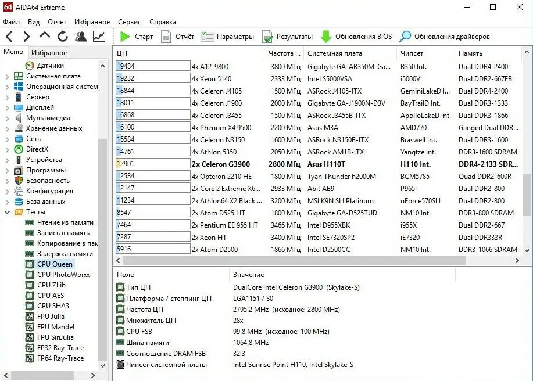The width and height of the screenshot is (533, 381).
Task: Open Параметры from the toolbar
Action: pyautogui.click(x=227, y=37)
